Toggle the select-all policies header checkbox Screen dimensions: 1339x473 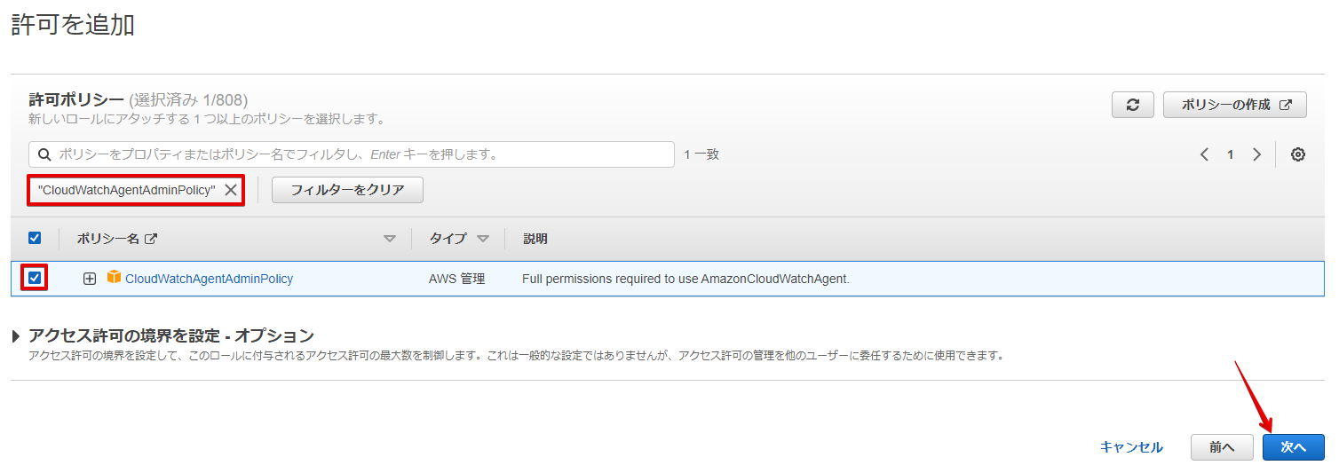click(x=35, y=238)
